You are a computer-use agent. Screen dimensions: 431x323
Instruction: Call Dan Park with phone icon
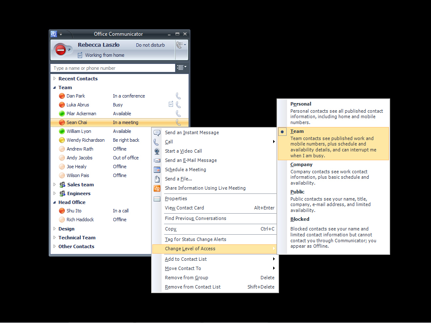178,96
